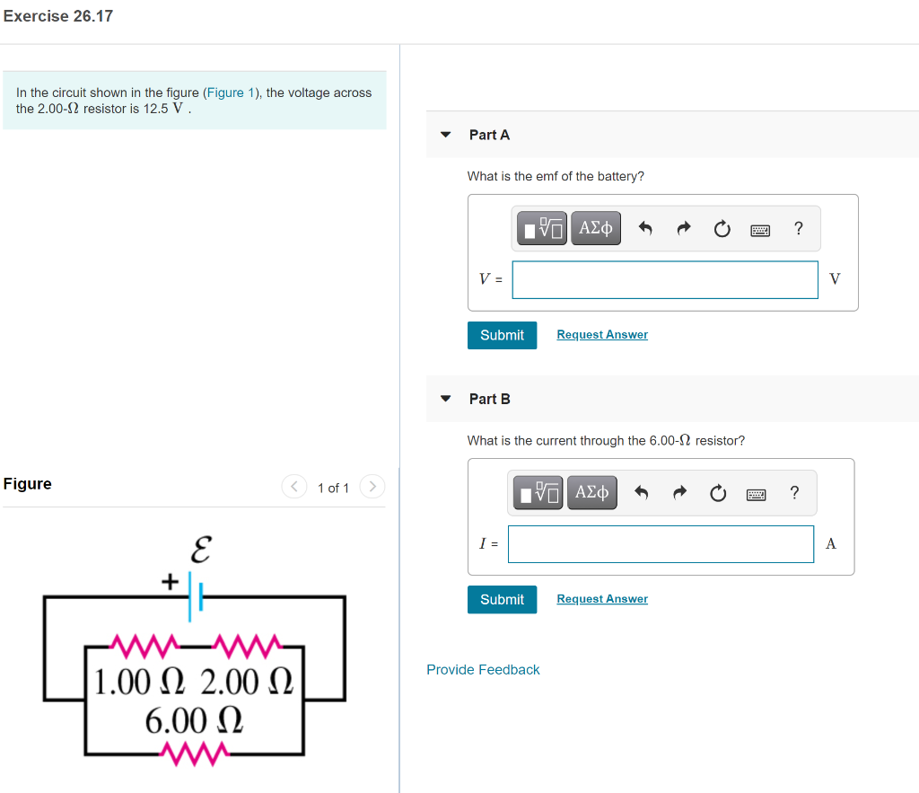Click the Part A heading text
Screen dimensions: 919x793
pyautogui.click(x=489, y=135)
